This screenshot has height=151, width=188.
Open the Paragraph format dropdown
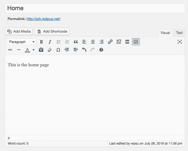click(21, 42)
